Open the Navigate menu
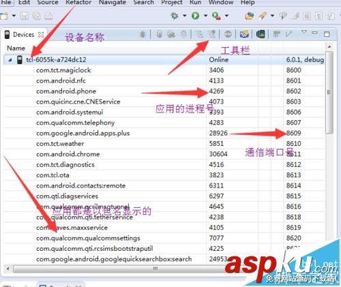 113,2
